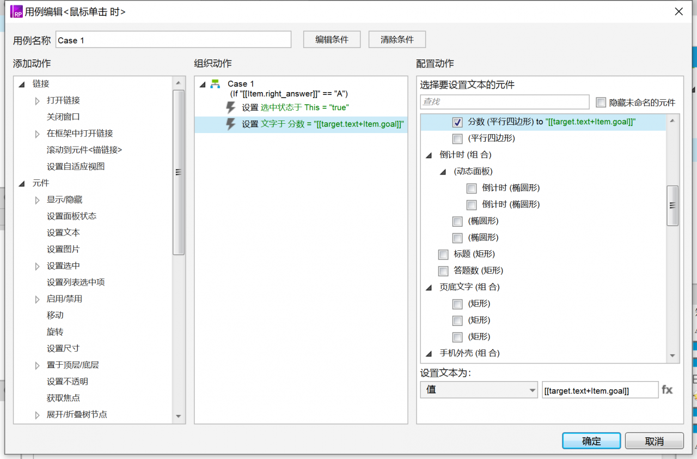Click lightning icon beside 设置 选中状态于 This
Screen dimensions: 697x459
(231, 107)
